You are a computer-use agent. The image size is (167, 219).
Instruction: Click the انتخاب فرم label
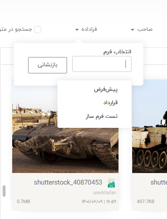point(117,52)
